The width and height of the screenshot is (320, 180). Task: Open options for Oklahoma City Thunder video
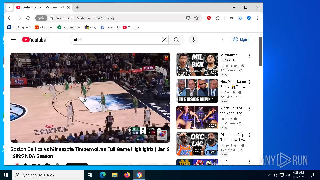[x=249, y=135]
